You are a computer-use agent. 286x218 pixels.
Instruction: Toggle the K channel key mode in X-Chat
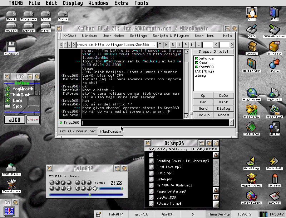216,44
